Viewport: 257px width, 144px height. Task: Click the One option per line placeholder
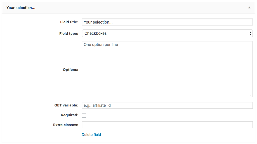[x=101, y=45]
